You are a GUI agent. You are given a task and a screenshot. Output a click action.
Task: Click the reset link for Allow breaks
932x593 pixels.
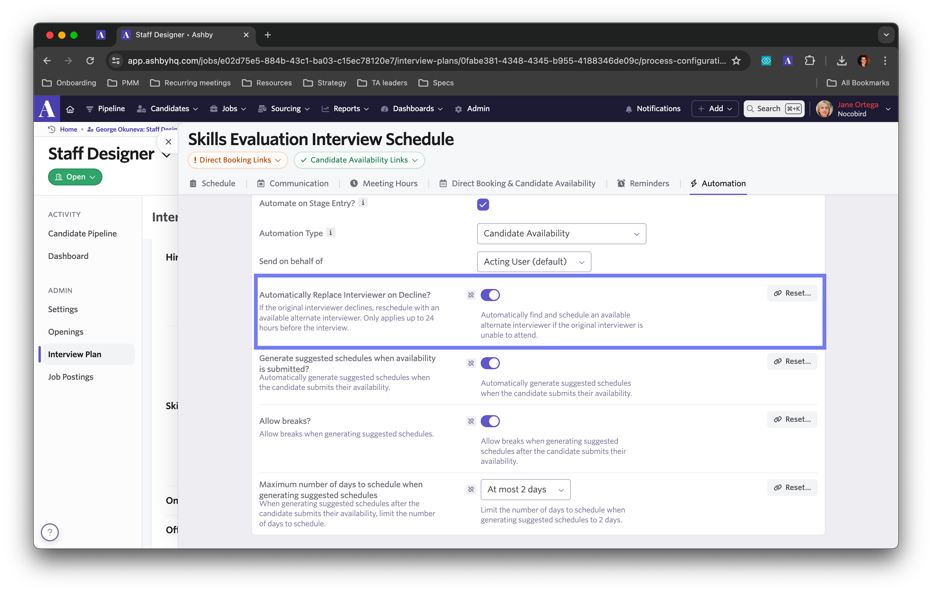tap(791, 419)
